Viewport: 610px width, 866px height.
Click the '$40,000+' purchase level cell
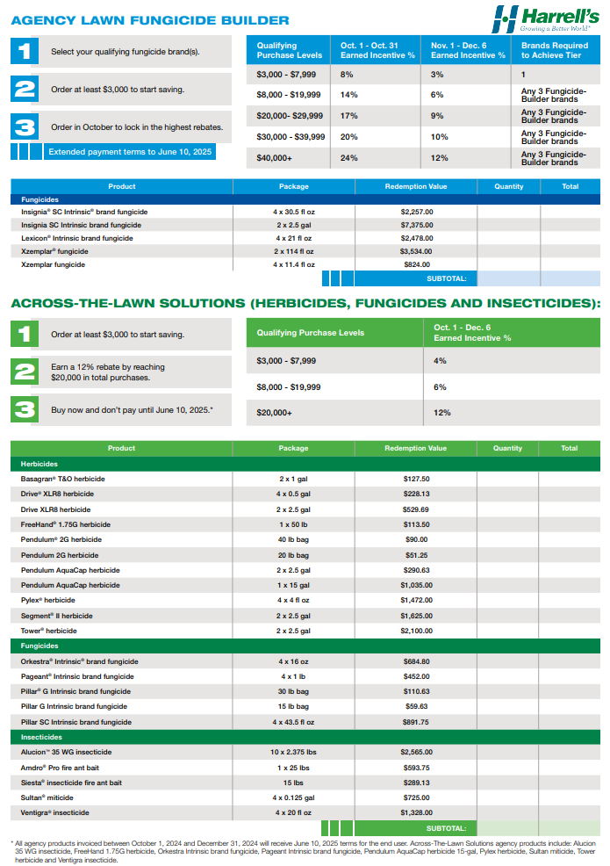point(288,158)
